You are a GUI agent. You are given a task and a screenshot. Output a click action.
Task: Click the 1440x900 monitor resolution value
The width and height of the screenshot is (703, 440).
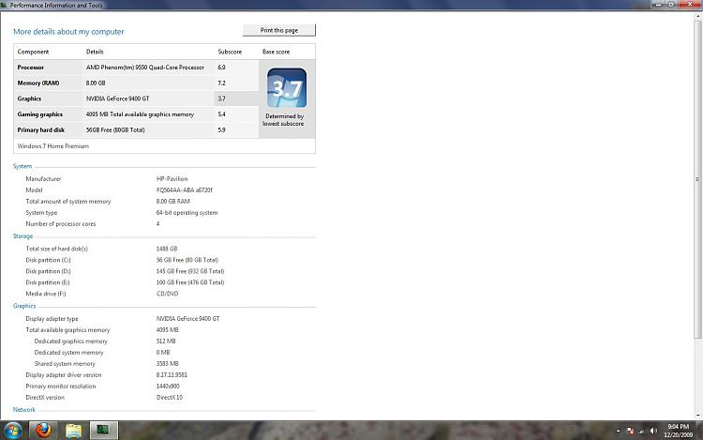click(x=168, y=387)
